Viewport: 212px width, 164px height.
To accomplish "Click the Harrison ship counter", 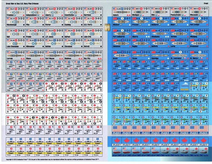I will click(93, 12).
